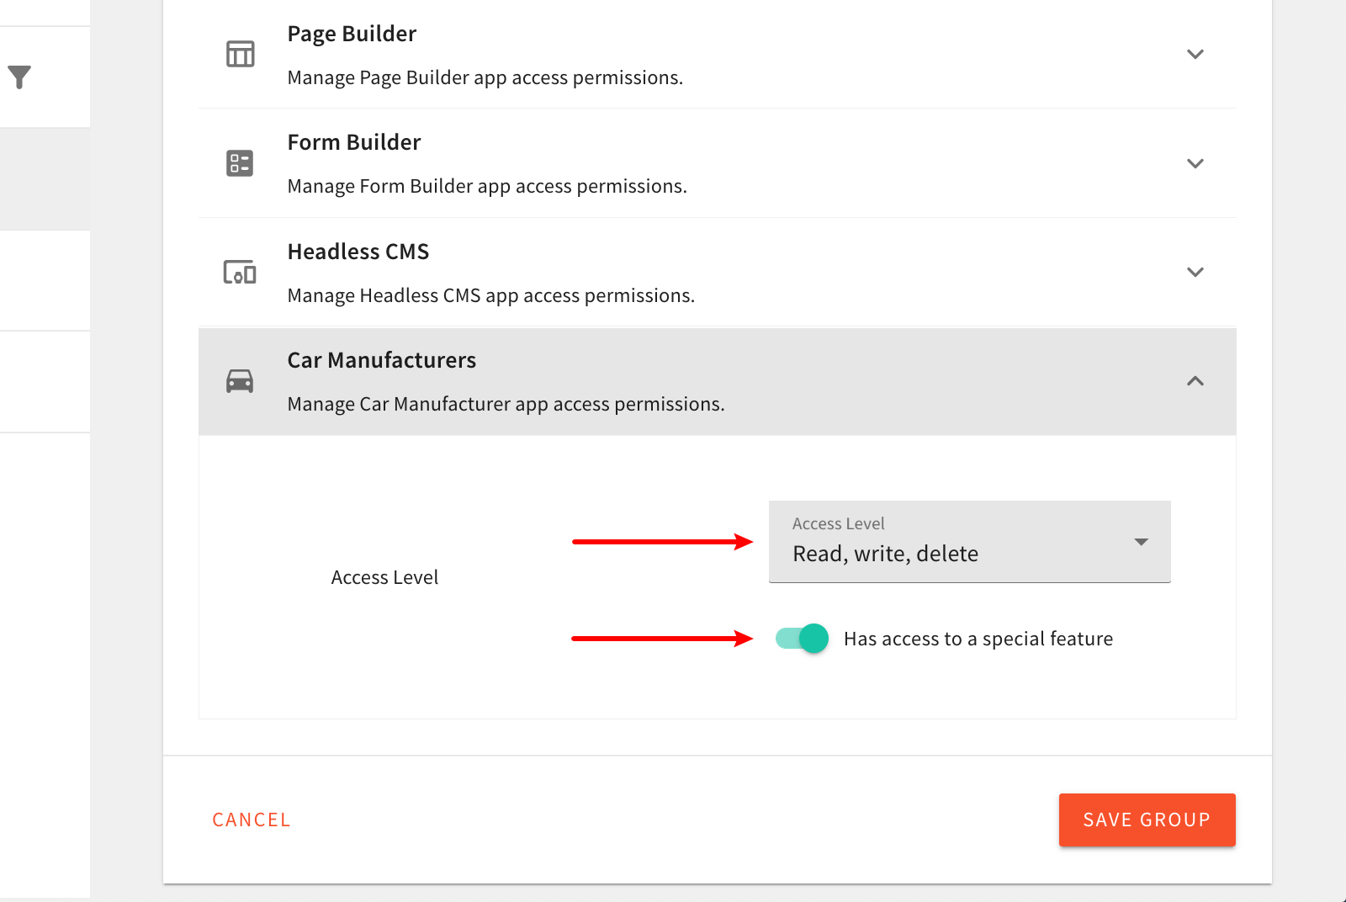1346x902 pixels.
Task: Open the Access Level select field
Action: click(x=951, y=543)
